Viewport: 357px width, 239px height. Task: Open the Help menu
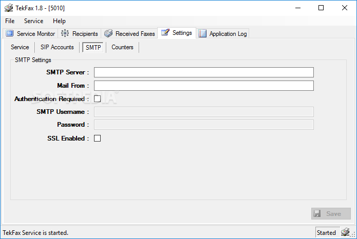click(59, 21)
